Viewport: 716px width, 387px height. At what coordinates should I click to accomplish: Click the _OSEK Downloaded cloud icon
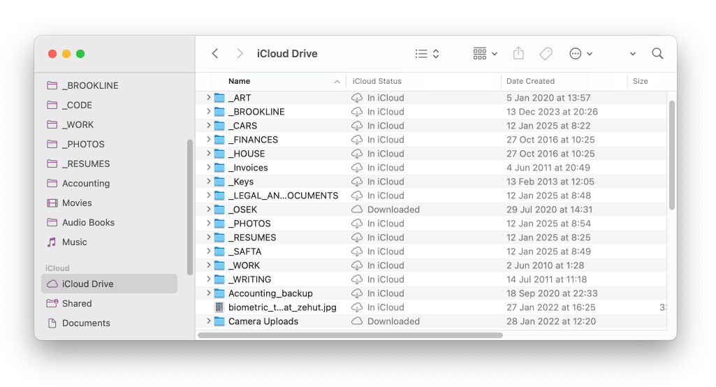tap(357, 210)
